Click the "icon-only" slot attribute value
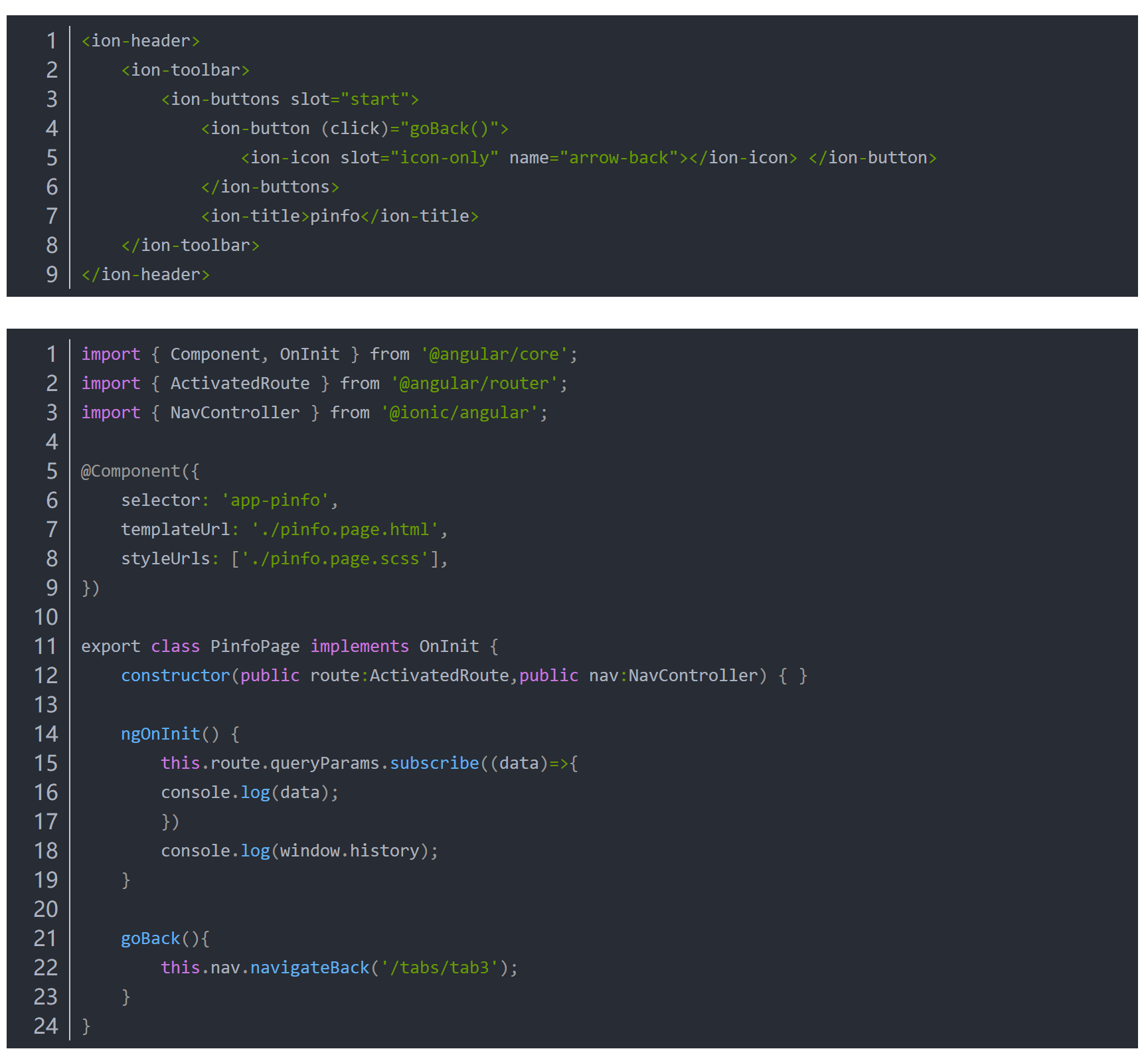The image size is (1148, 1055). pyautogui.click(x=444, y=157)
